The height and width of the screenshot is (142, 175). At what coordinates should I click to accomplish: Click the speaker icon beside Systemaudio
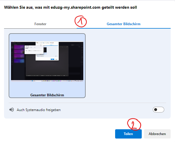[x=12, y=110]
